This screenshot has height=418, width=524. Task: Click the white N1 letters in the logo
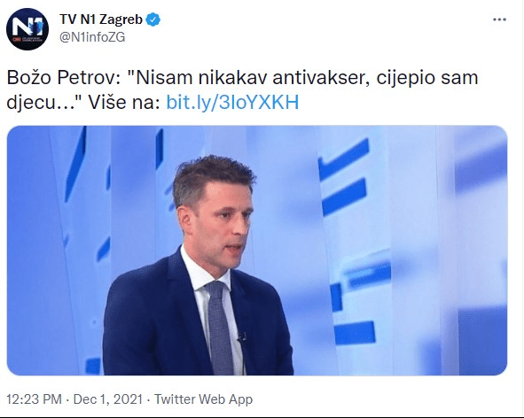(x=28, y=26)
